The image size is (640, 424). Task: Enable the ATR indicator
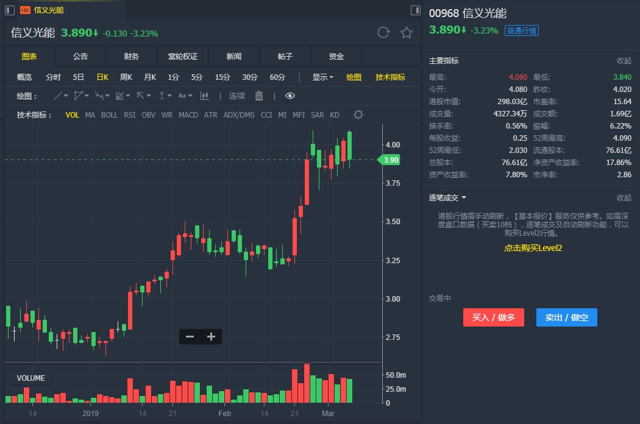[x=211, y=115]
